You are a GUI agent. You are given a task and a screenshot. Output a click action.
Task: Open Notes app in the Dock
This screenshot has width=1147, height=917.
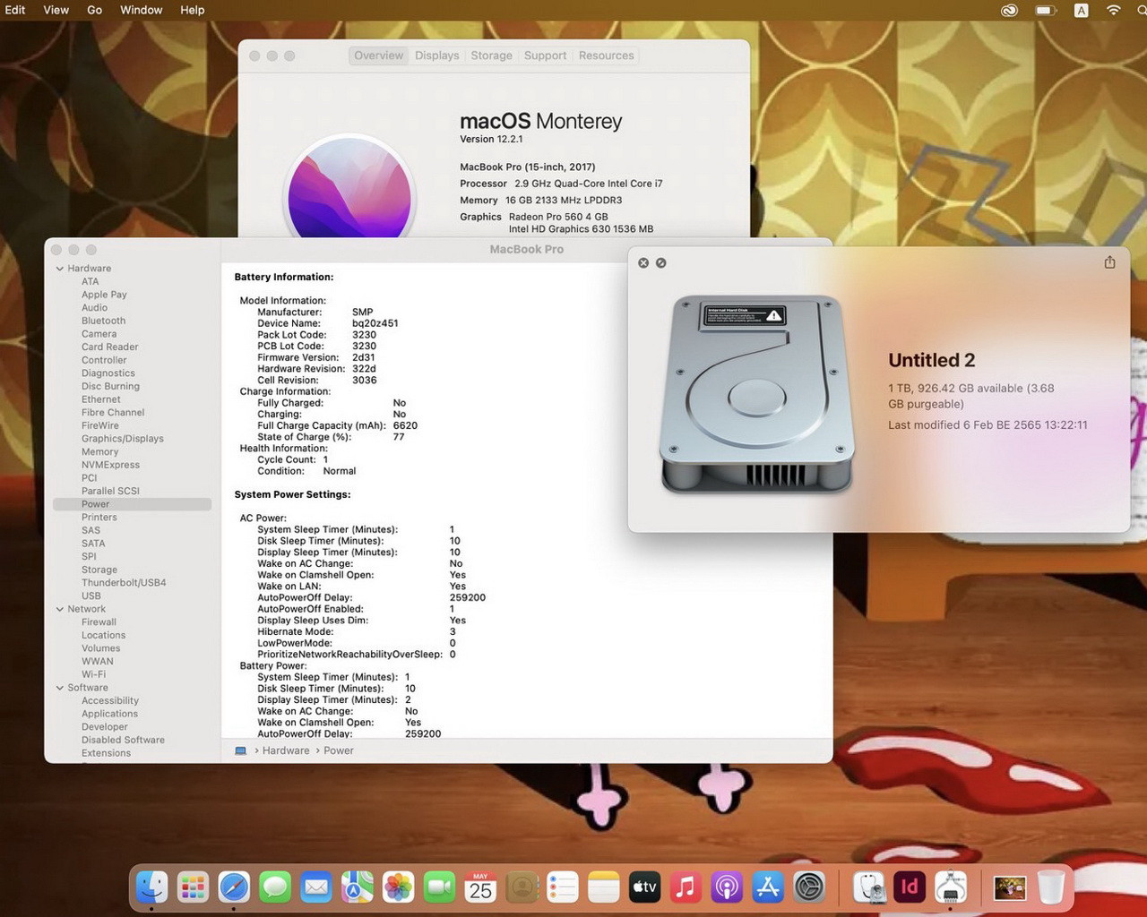(x=604, y=887)
